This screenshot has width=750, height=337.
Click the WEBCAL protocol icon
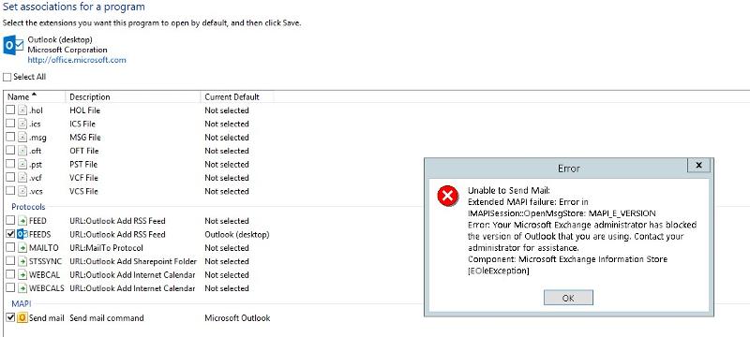coord(22,275)
